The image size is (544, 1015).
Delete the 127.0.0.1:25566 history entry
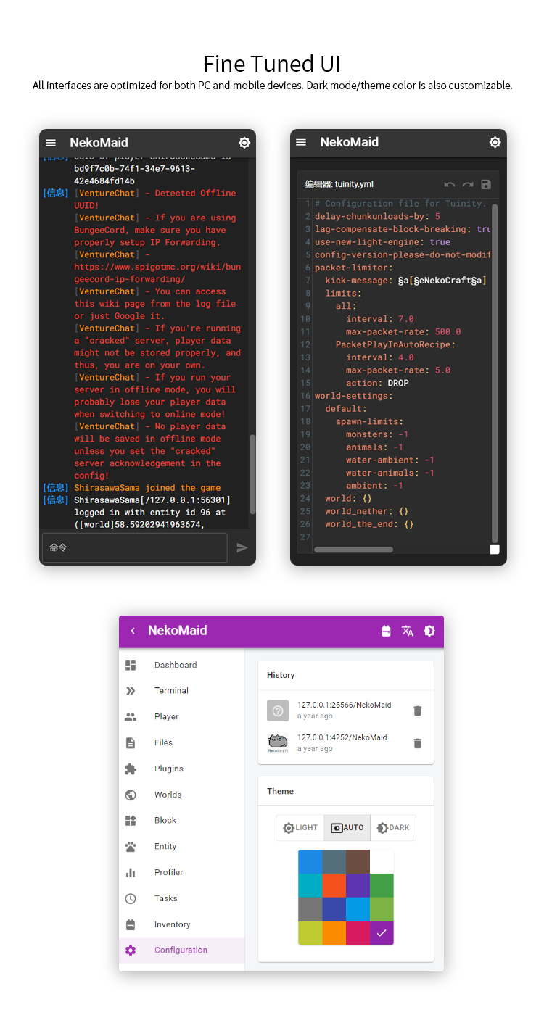(x=418, y=710)
